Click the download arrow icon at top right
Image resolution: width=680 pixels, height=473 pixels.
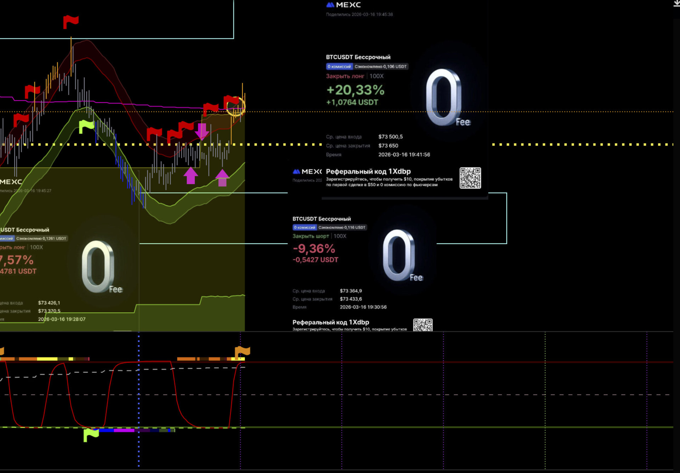click(676, 4)
